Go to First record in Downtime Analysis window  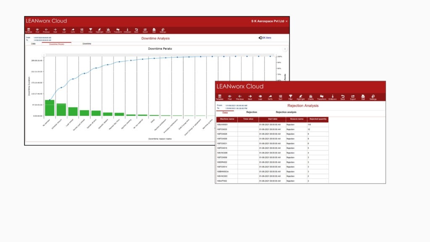tap(37, 30)
